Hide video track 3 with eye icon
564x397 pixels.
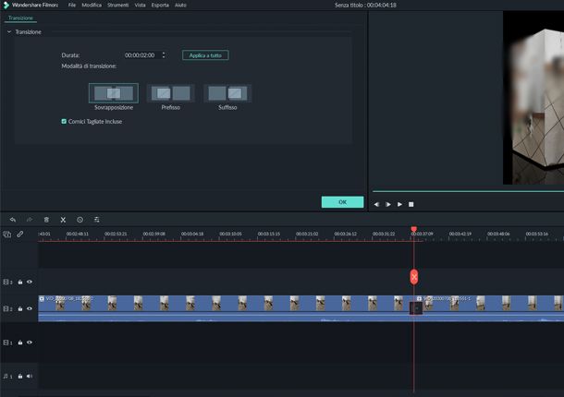click(x=30, y=282)
